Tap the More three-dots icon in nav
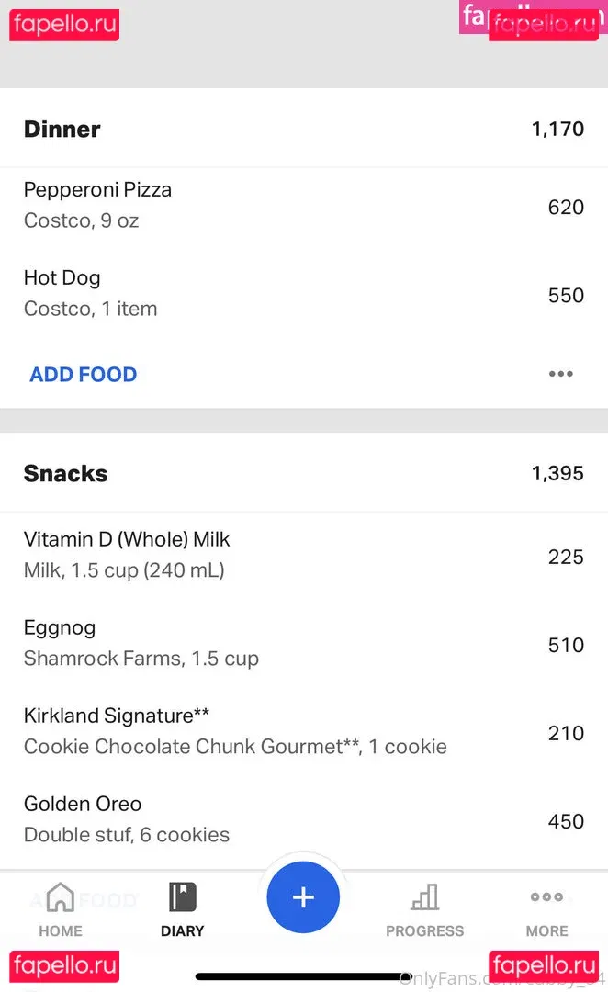Screen dimensions: 608x992 coord(546,896)
